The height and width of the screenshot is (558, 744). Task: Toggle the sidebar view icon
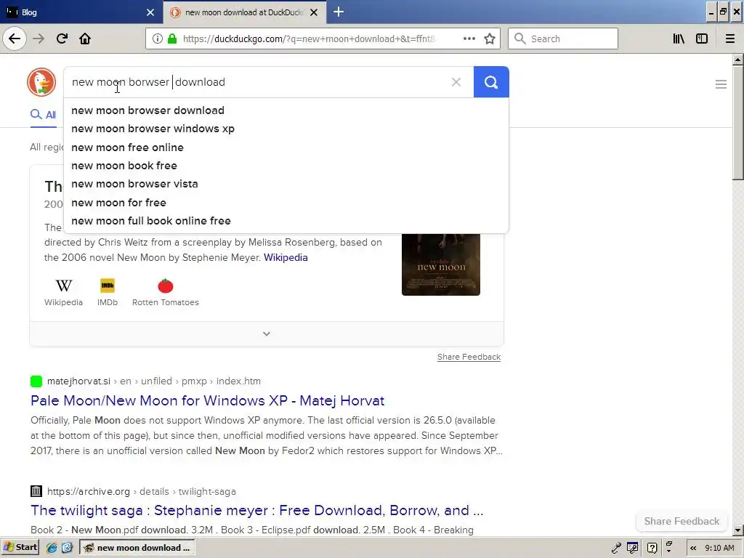point(702,39)
